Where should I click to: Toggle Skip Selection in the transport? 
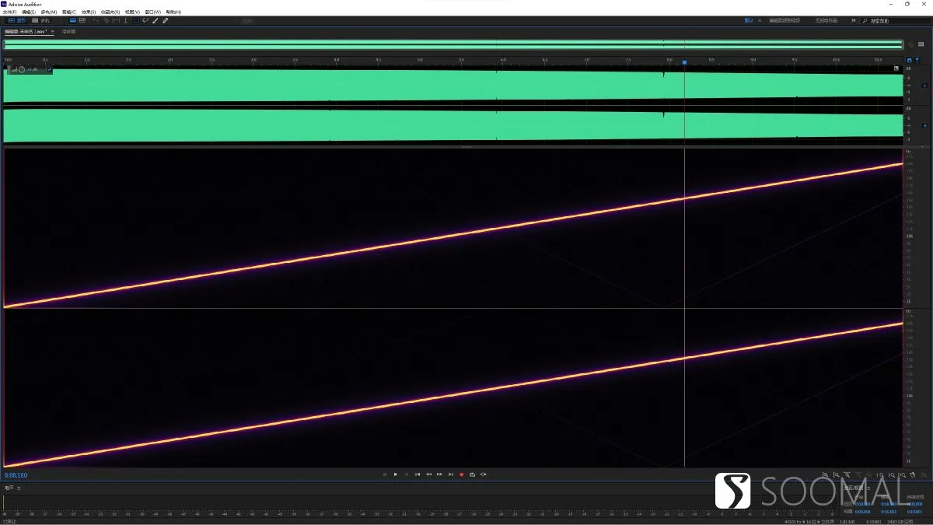[x=484, y=474]
